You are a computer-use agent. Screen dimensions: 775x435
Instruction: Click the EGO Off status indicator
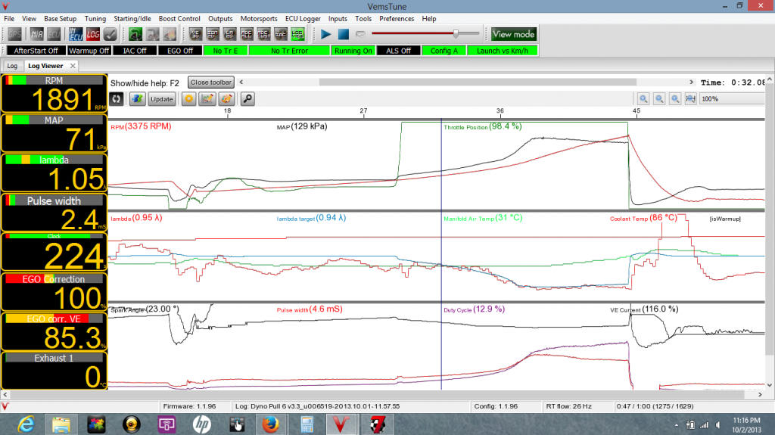click(180, 51)
